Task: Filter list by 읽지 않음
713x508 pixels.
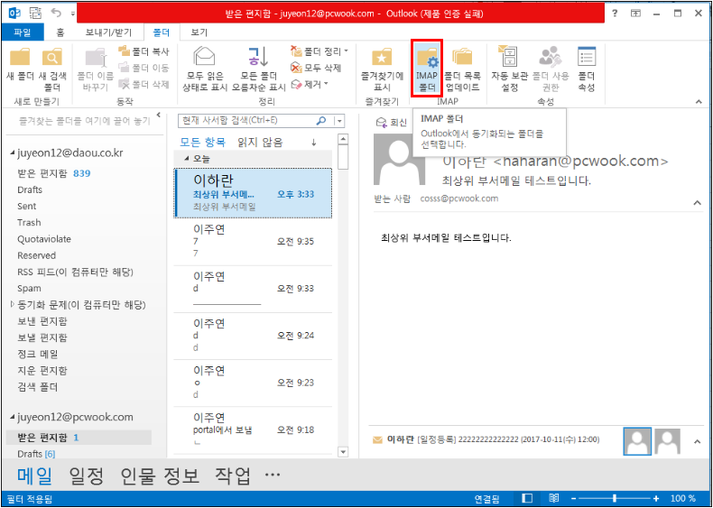Action: pos(260,143)
